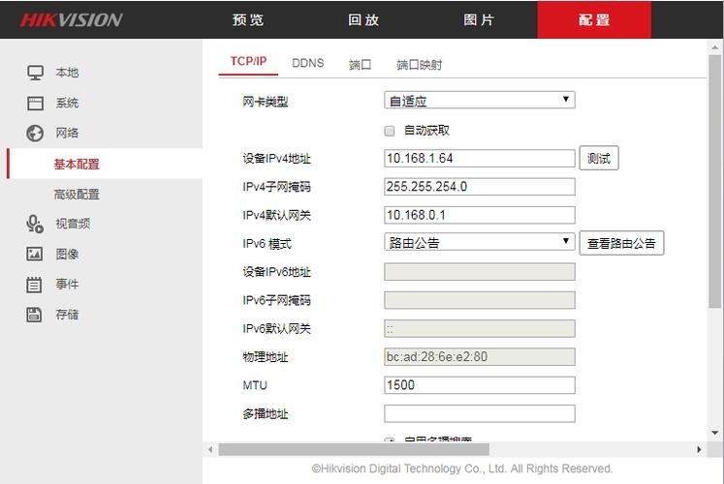
Task: Click the 查看路由公告 button
Action: pyautogui.click(x=621, y=243)
